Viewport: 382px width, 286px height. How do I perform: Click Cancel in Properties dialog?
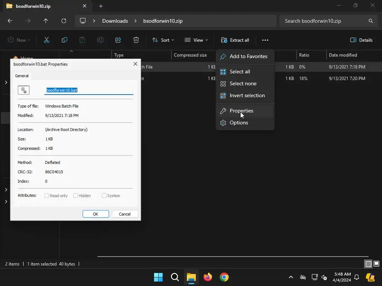(125, 214)
